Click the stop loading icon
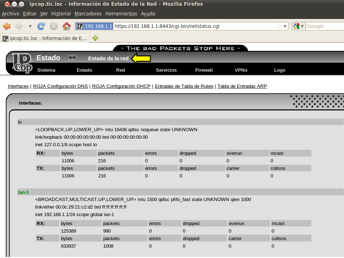Viewport: 344px width, 258px height. tap(54, 26)
